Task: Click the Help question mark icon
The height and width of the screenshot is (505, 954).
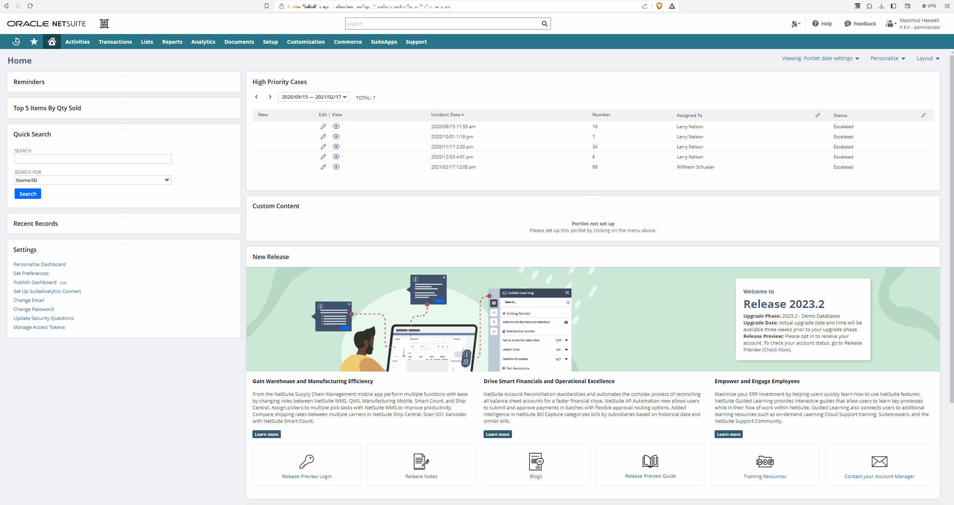Action: [815, 24]
